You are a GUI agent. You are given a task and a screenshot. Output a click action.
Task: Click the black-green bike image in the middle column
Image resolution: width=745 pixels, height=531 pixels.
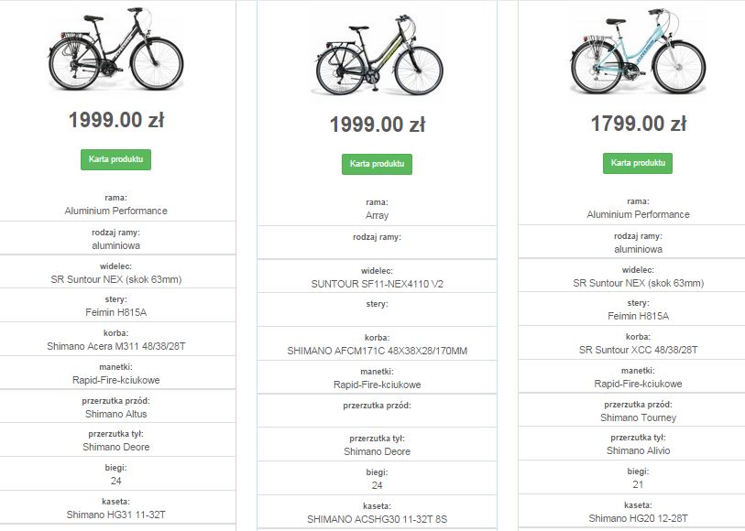coord(379,55)
